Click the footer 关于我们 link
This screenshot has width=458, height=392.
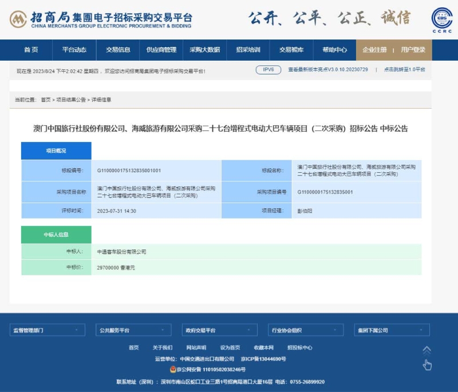pyautogui.click(x=163, y=347)
